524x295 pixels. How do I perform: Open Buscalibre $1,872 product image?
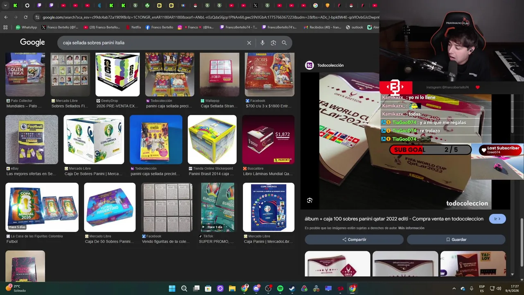268,140
